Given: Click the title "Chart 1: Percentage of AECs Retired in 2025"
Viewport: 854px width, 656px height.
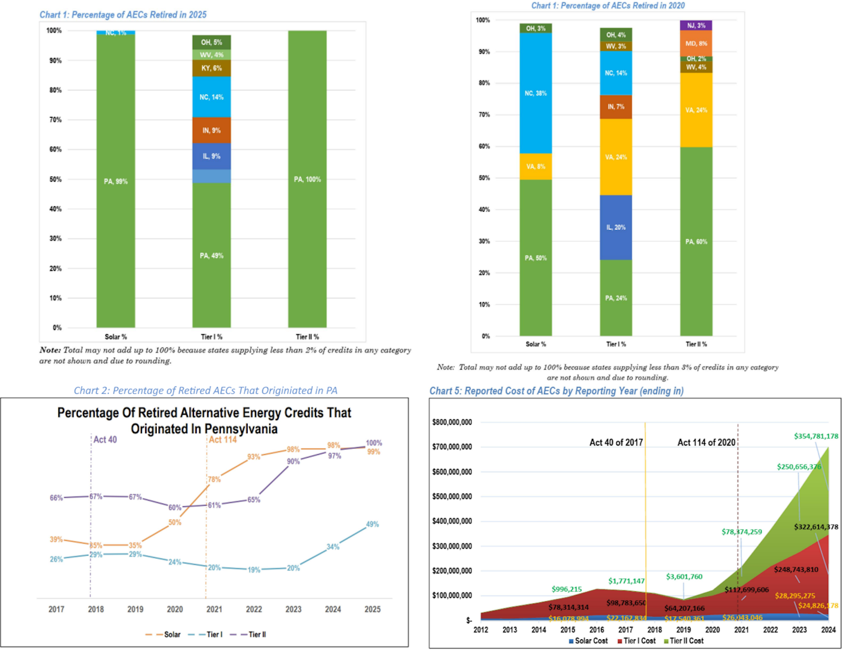Looking at the screenshot, I should 123,15.
